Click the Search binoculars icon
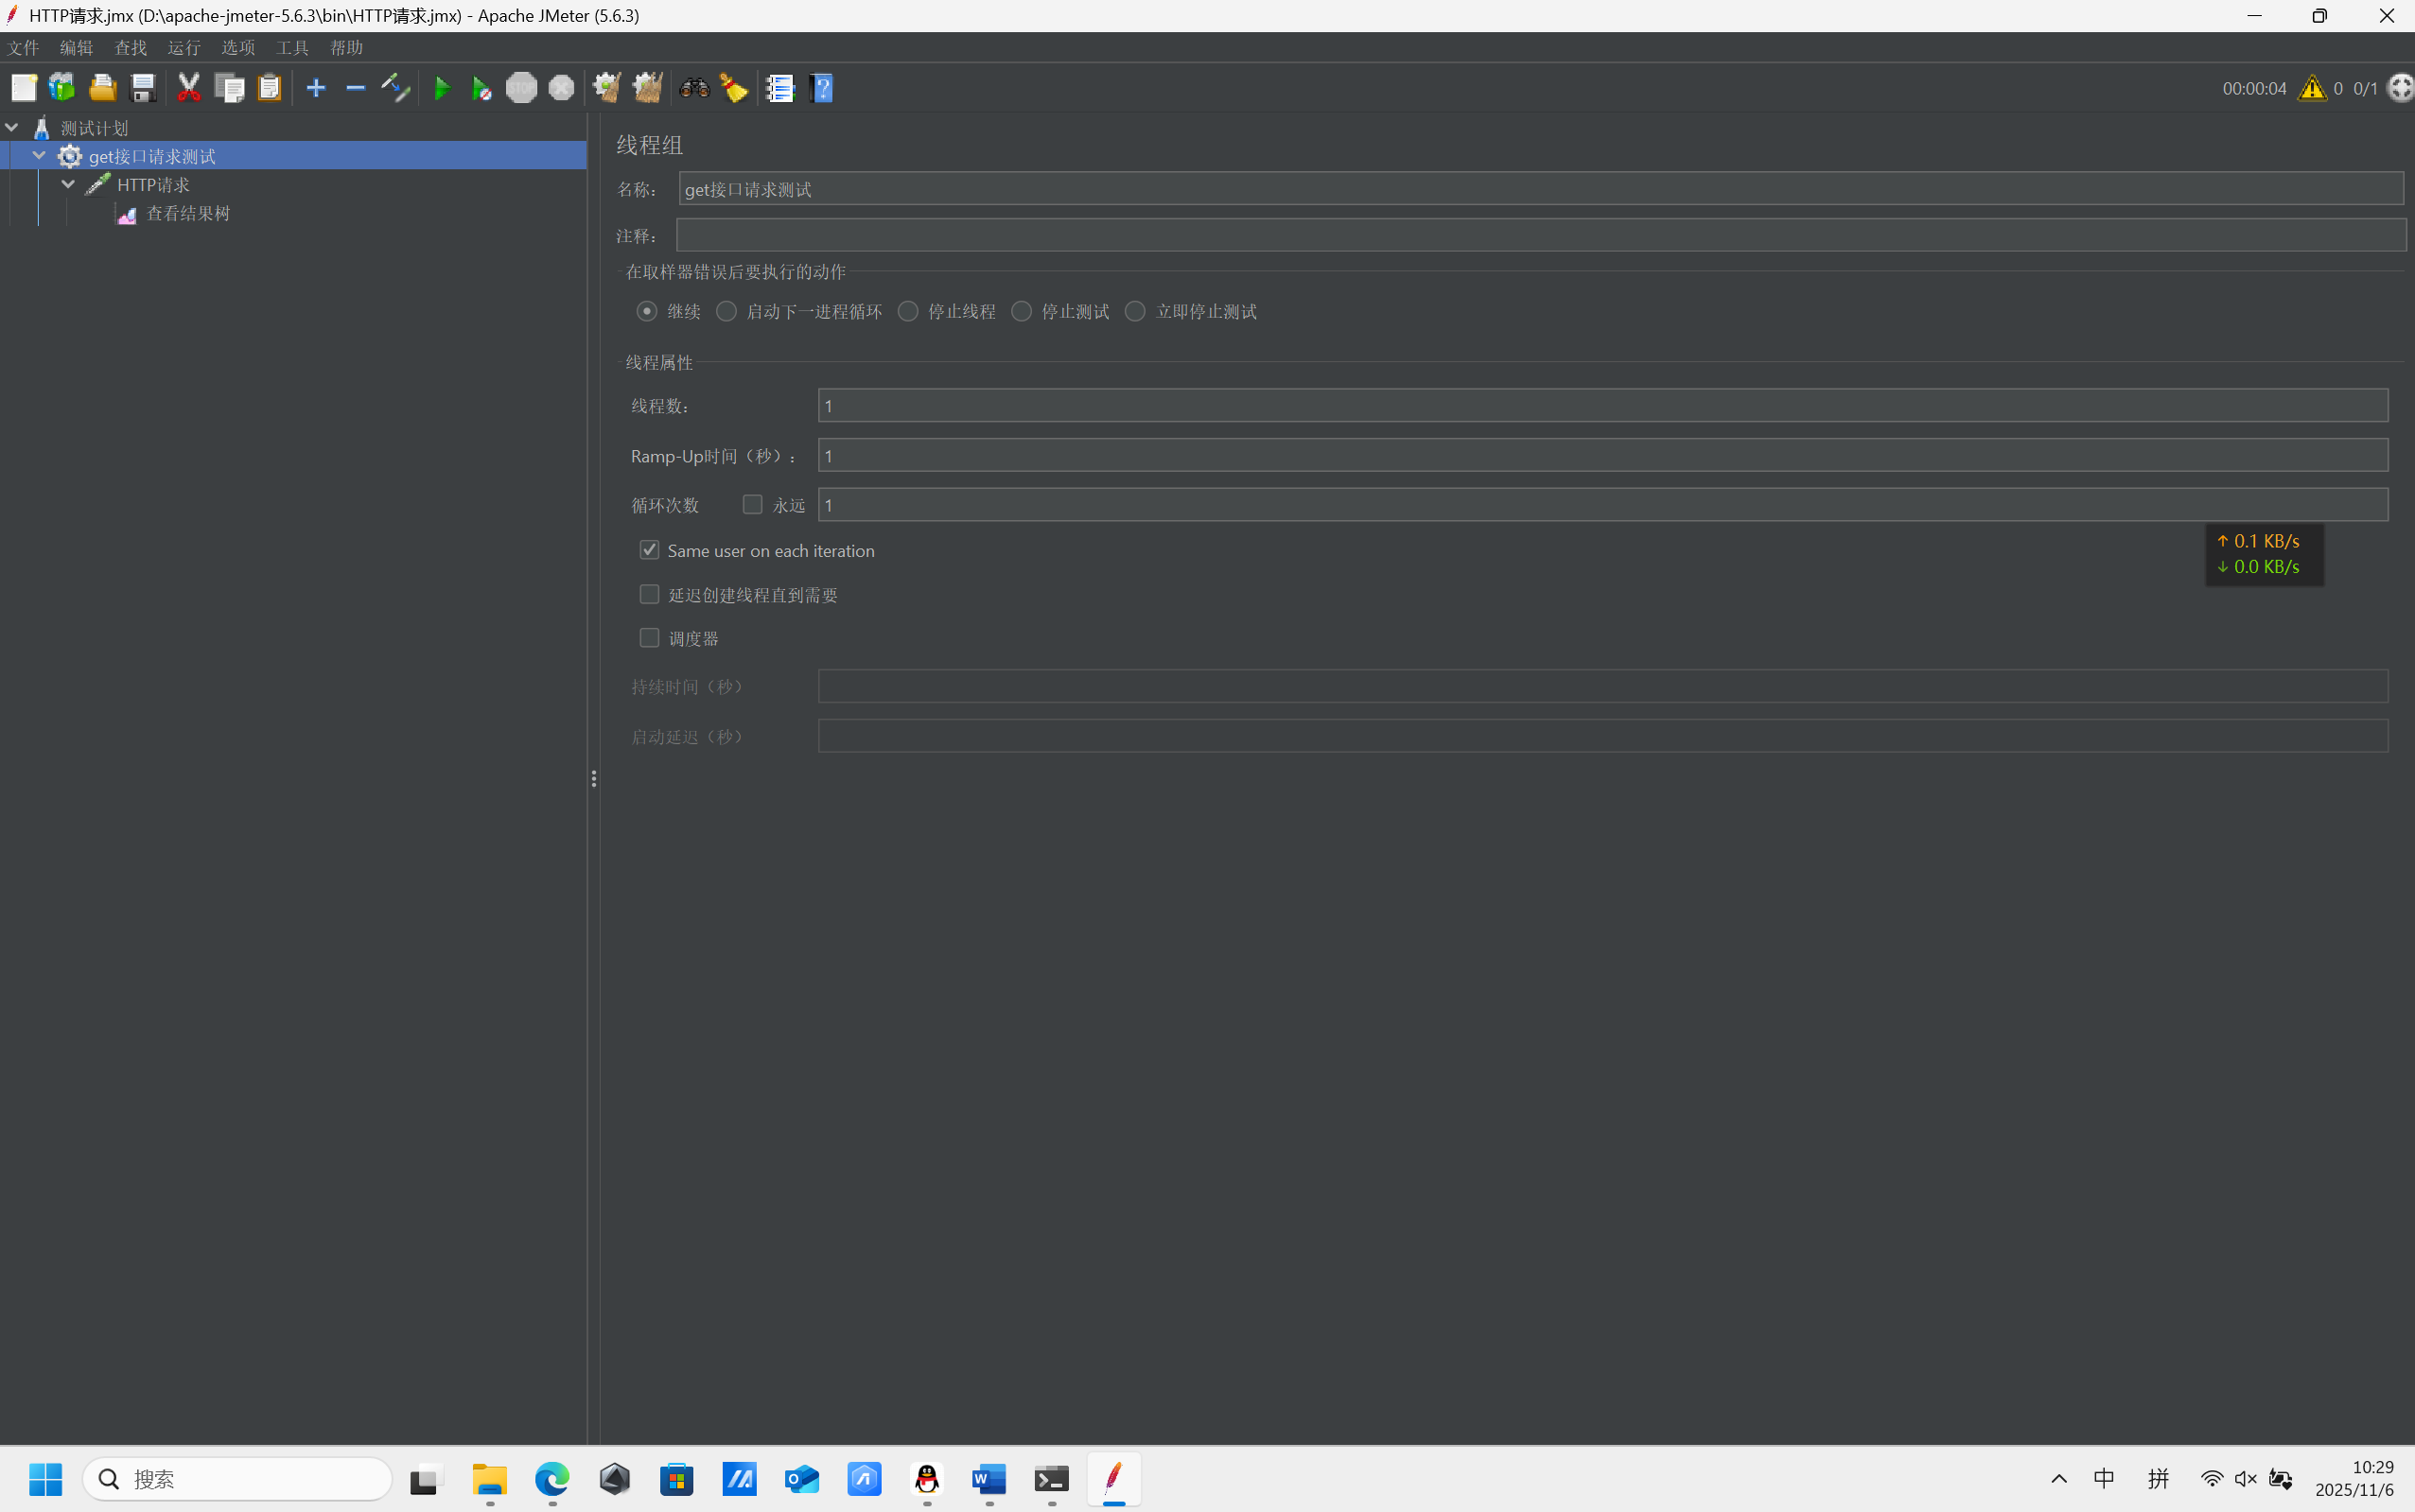 [694, 88]
